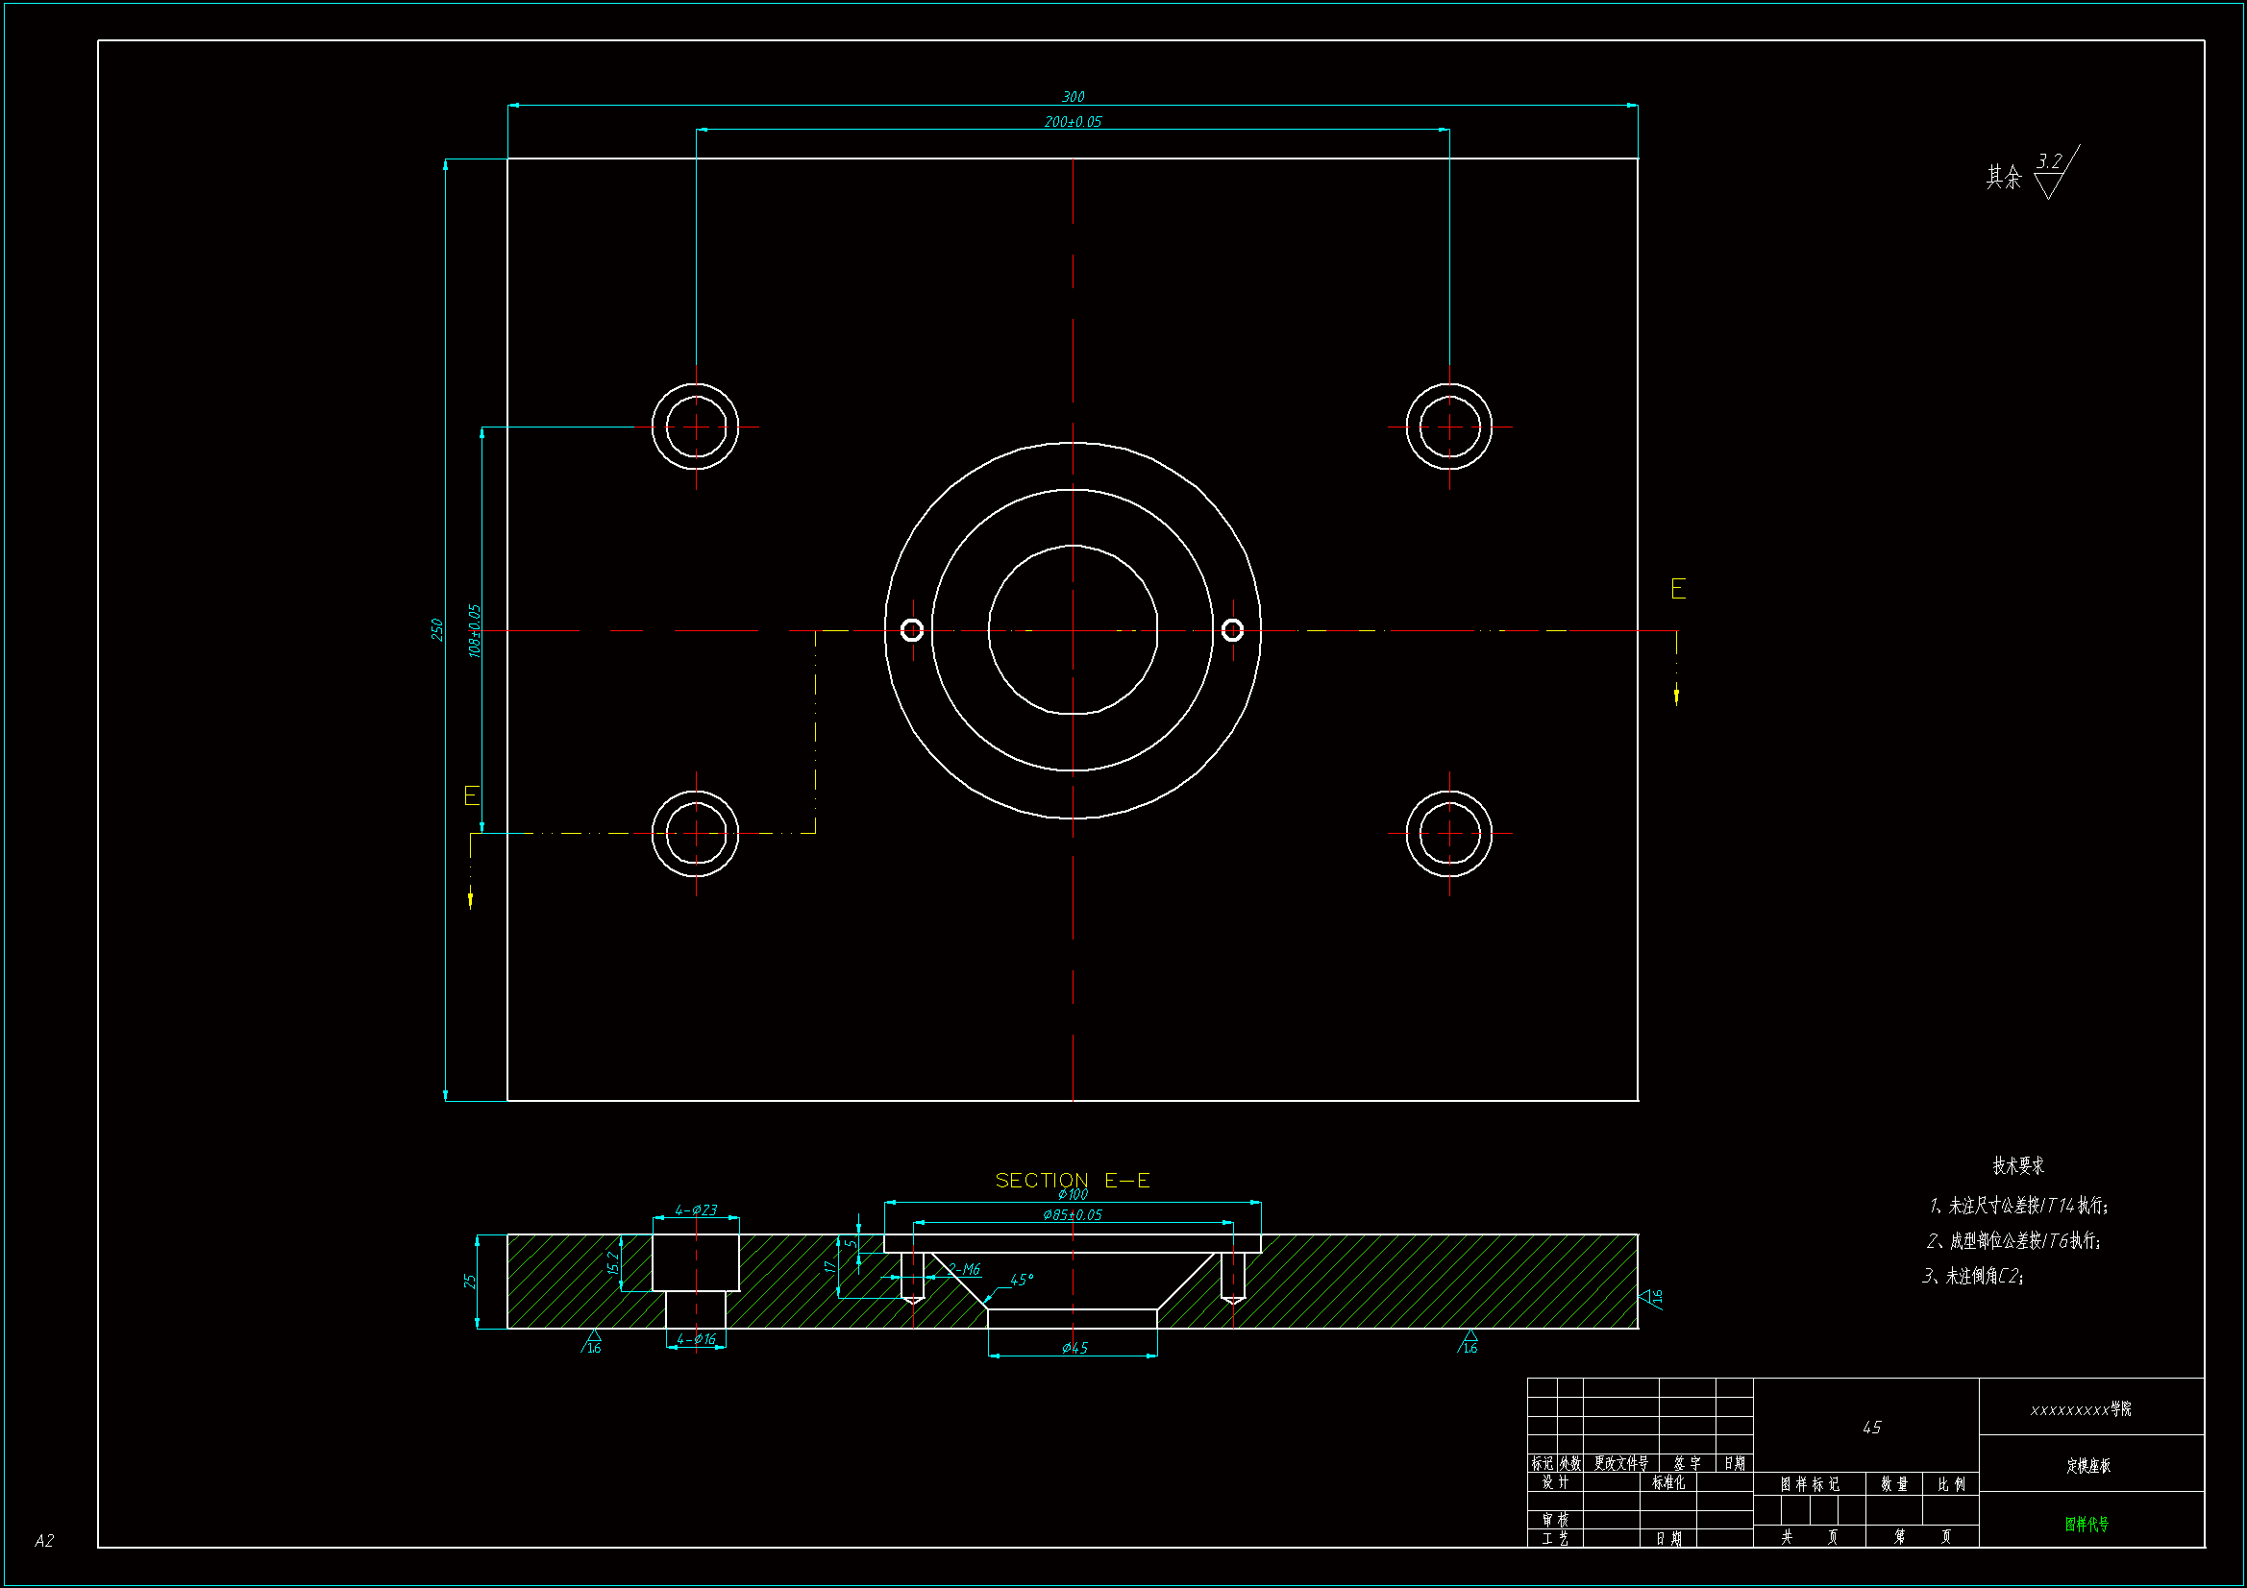Select the 4-ø23 counterbore dimension
This screenshot has width=2247, height=1588.
click(x=696, y=1210)
